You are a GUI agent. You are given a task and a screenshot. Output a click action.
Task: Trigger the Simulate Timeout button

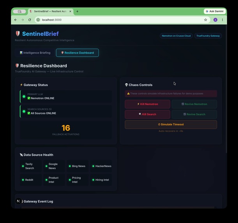point(171,125)
